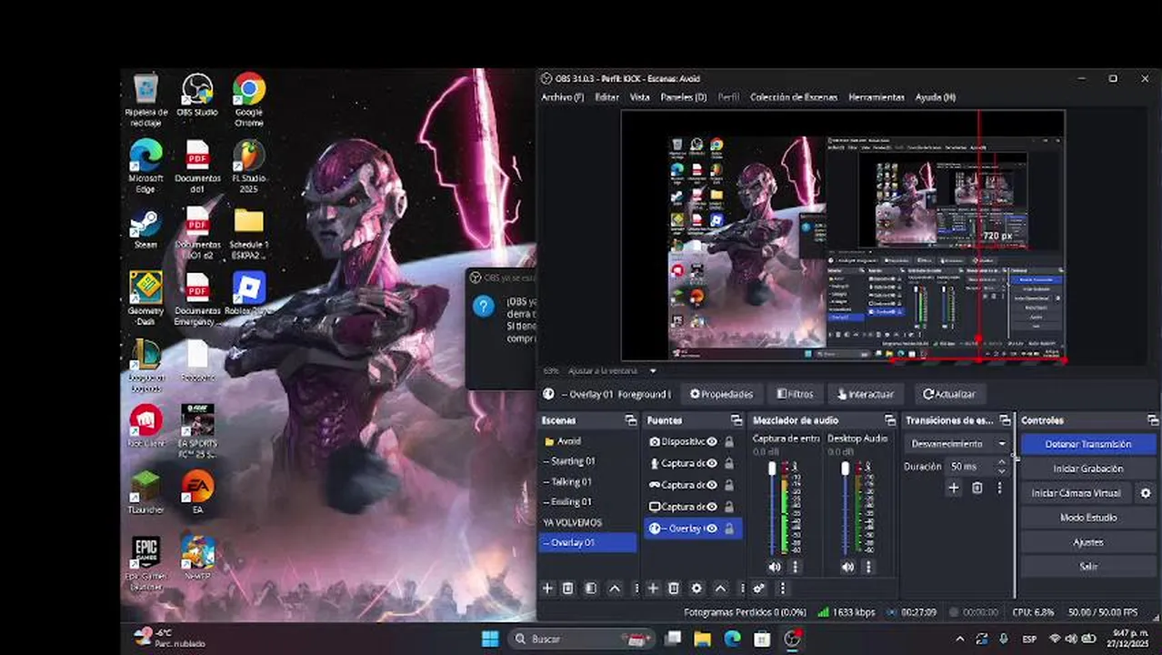The image size is (1162, 655).
Task: Toggle lock on Dispositivo source
Action: 729,441
